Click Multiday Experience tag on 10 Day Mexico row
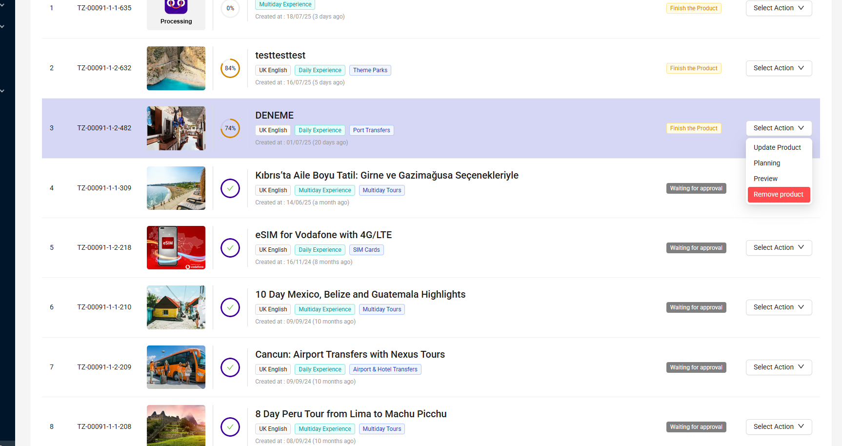Screen dimensions: 842x446 coord(325,309)
